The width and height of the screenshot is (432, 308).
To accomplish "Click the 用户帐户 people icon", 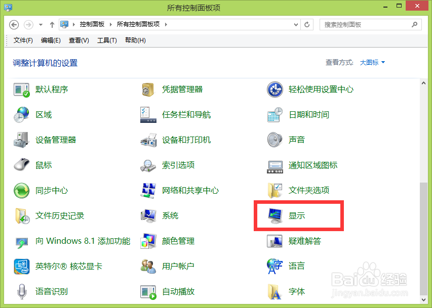I will pos(148,267).
